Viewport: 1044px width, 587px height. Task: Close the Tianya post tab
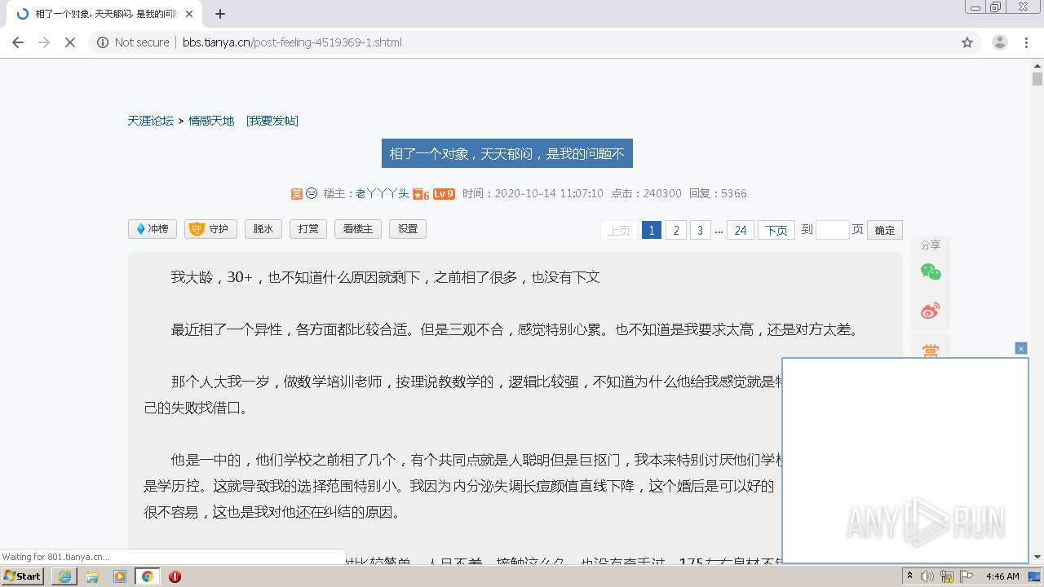(x=190, y=14)
